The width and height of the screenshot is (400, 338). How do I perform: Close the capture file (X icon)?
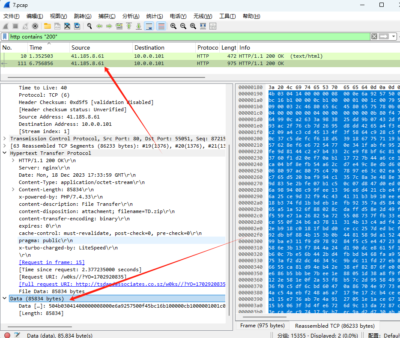coord(67,26)
